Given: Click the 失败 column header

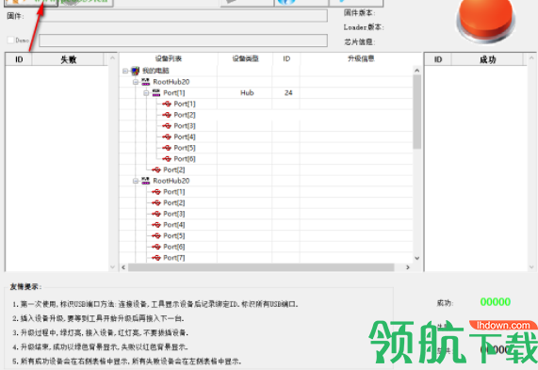Looking at the screenshot, I should (68, 59).
